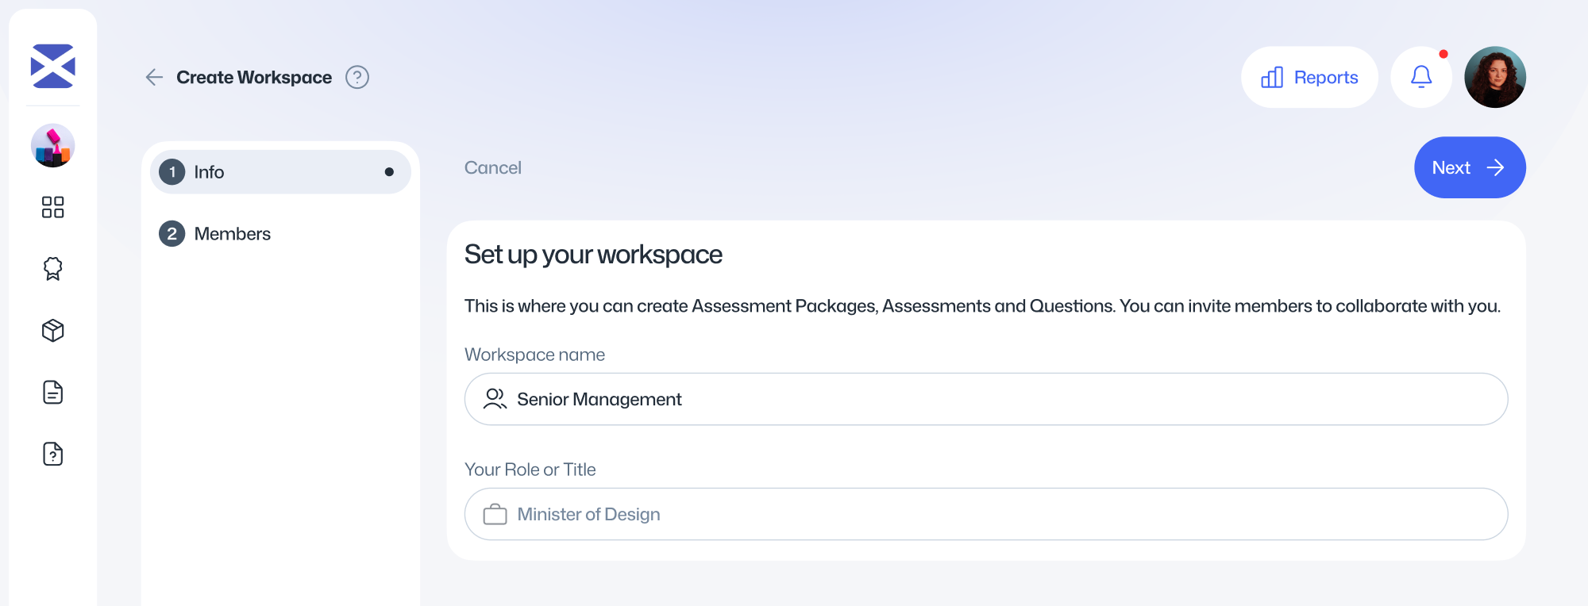Screen dimensions: 1588x606
Task: Click the app logo in sidebar
Action: 52,66
